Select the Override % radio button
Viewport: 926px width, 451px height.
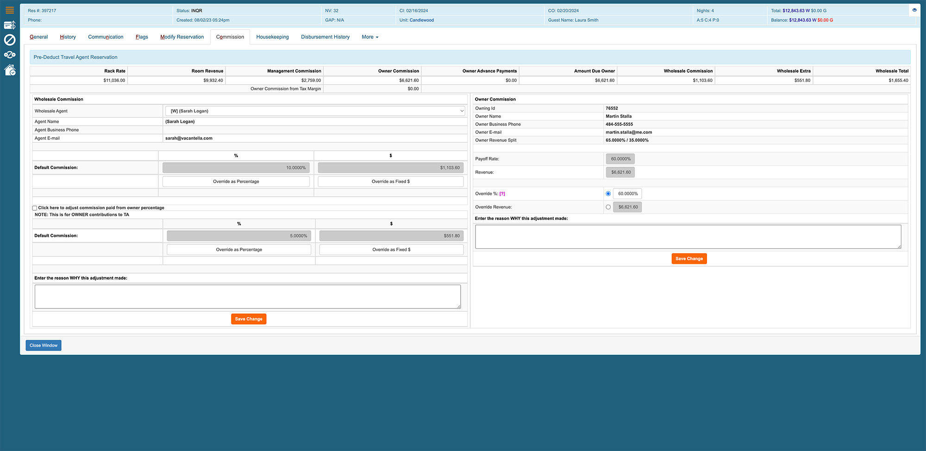(608, 194)
